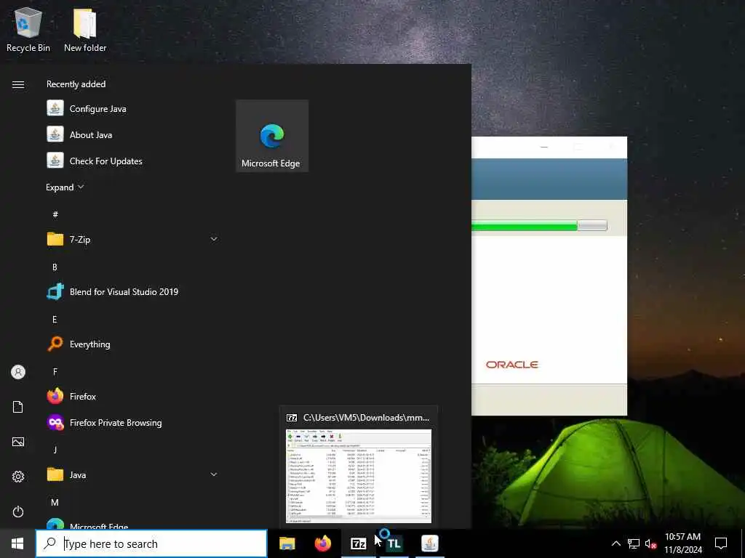Open the New folder desktop icon

point(85,29)
